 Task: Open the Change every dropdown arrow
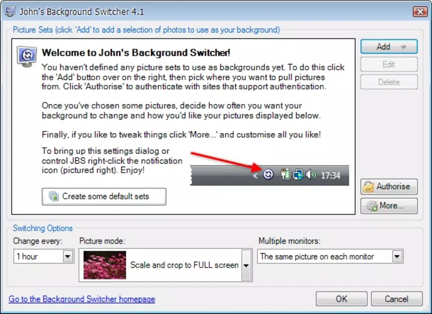(67, 256)
